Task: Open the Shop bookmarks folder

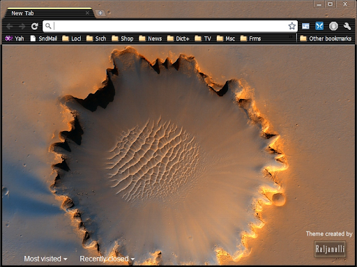Action: pyautogui.click(x=123, y=38)
